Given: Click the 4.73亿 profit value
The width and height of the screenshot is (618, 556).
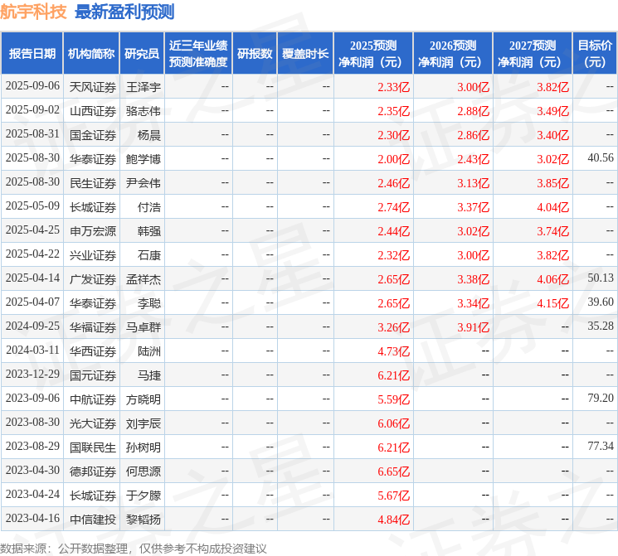Looking at the screenshot, I should click(x=394, y=351).
